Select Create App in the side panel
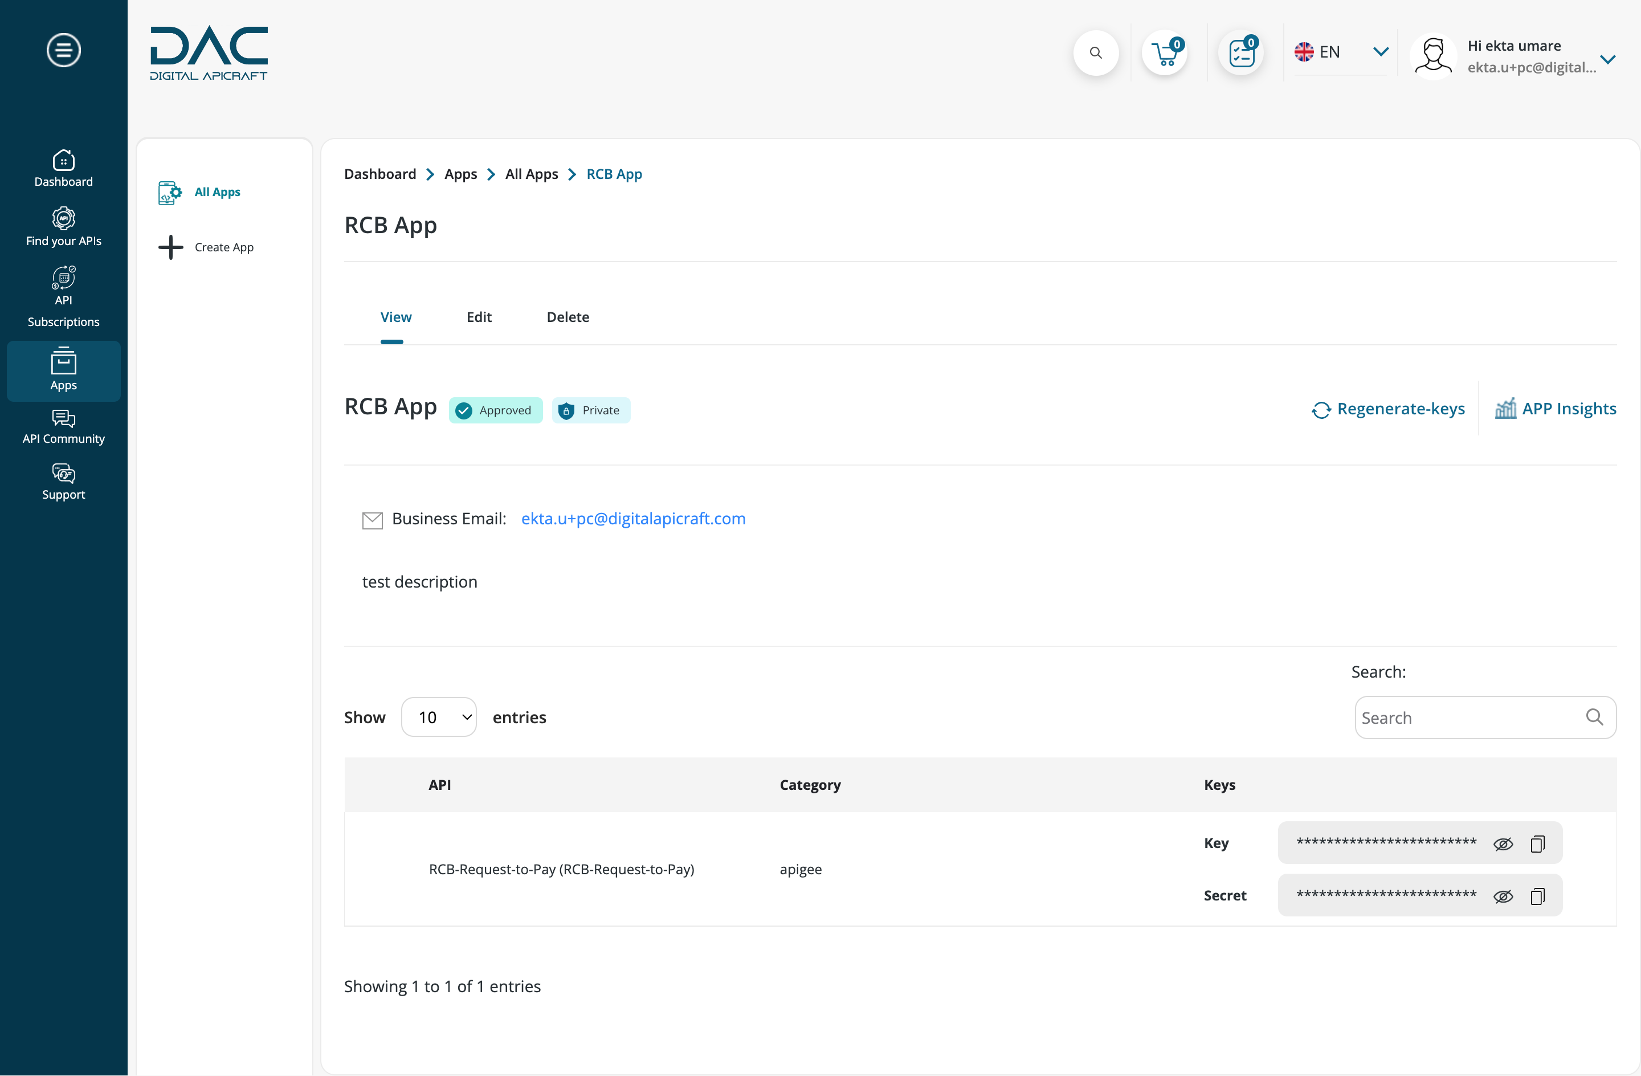This screenshot has width=1641, height=1076. click(x=224, y=247)
